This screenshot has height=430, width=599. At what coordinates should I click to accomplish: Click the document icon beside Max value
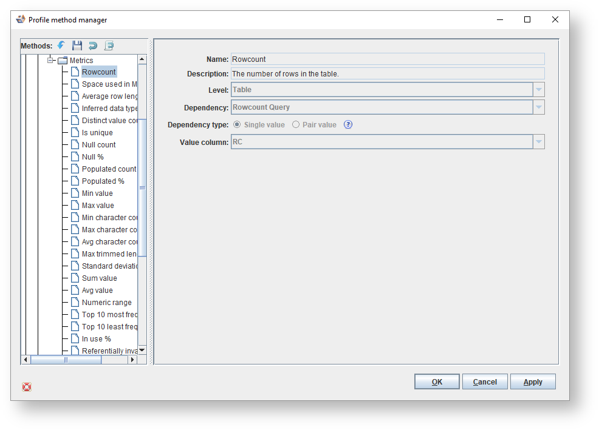click(x=75, y=205)
